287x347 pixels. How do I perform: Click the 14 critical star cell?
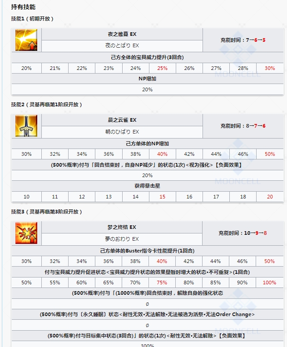click(x=136, y=197)
